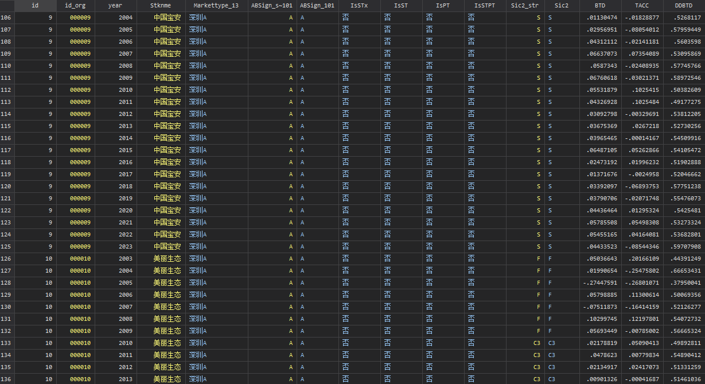The image size is (705, 384).
Task: Click the IsSTx column header
Action: click(x=359, y=6)
